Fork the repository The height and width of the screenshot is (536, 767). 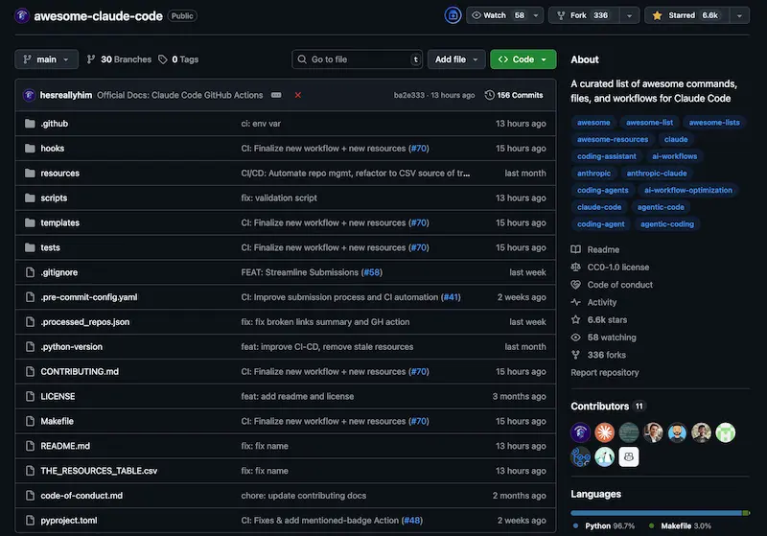(584, 15)
